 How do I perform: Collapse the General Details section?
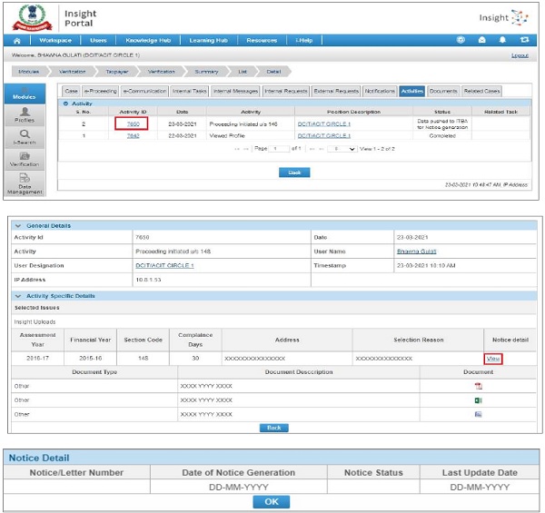pos(18,226)
